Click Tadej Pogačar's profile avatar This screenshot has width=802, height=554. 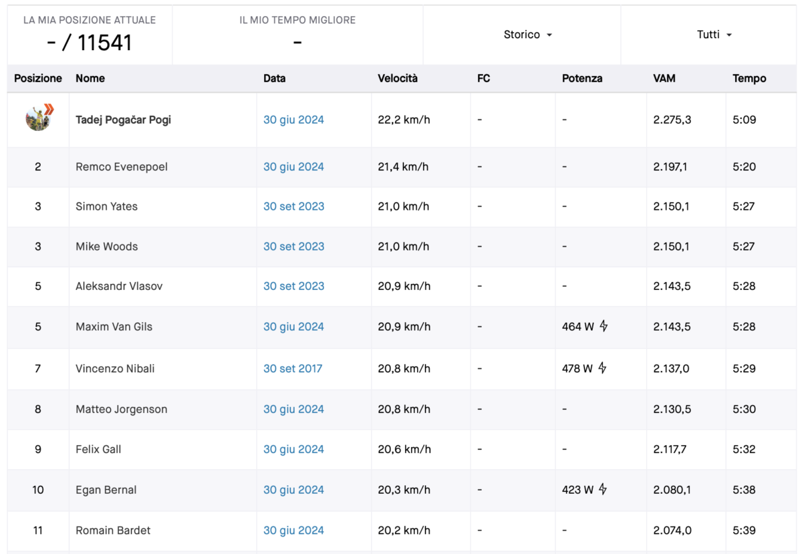coord(39,119)
